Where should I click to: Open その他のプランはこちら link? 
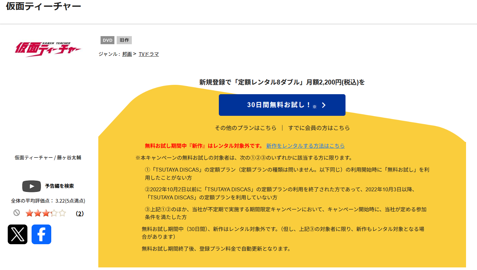coord(246,128)
